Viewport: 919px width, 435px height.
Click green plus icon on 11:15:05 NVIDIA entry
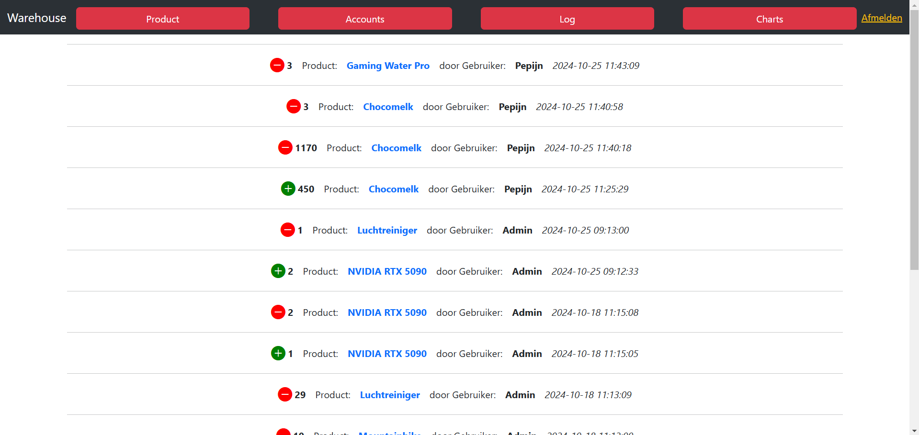click(278, 353)
